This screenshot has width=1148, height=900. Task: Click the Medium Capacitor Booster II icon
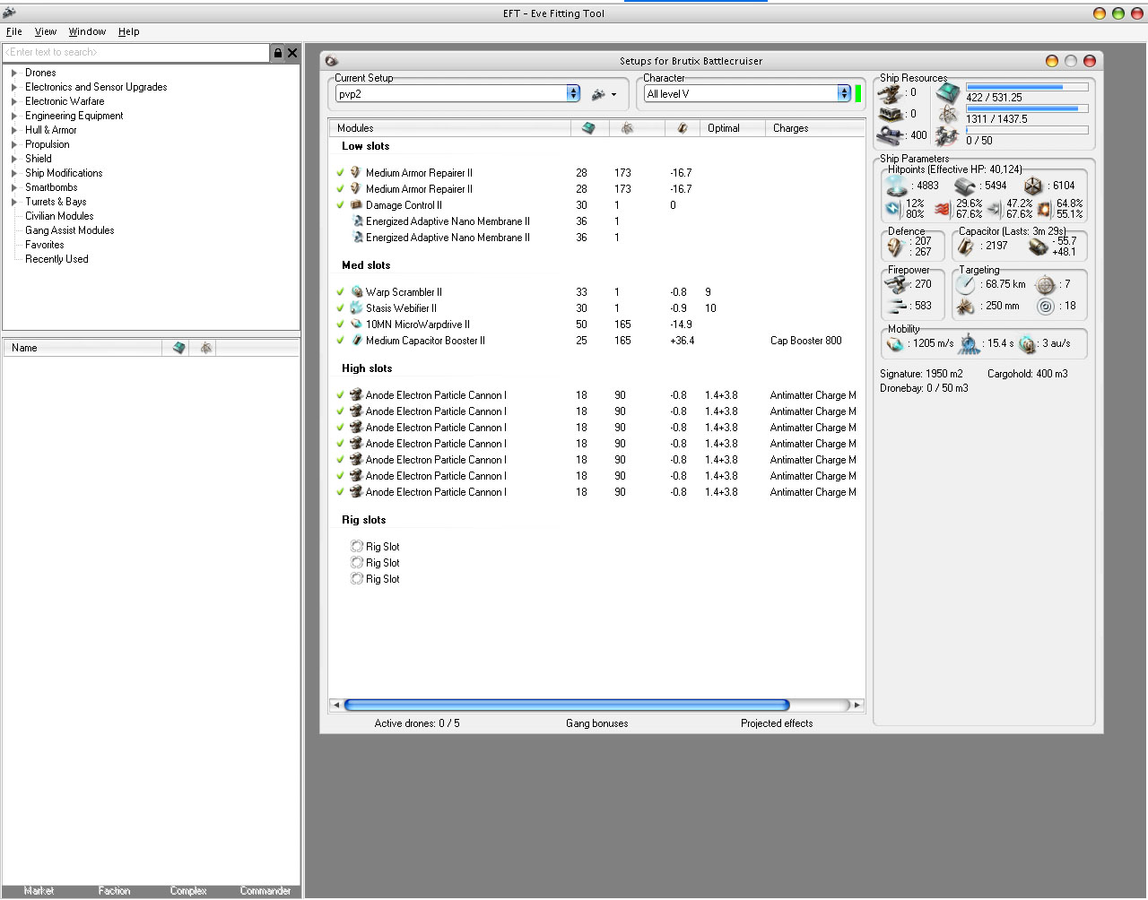tap(357, 341)
